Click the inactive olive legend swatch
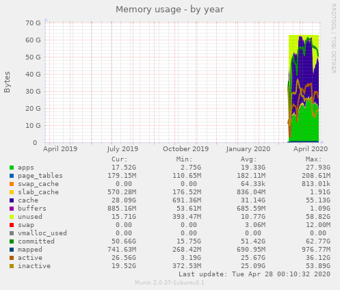 coord(12,266)
